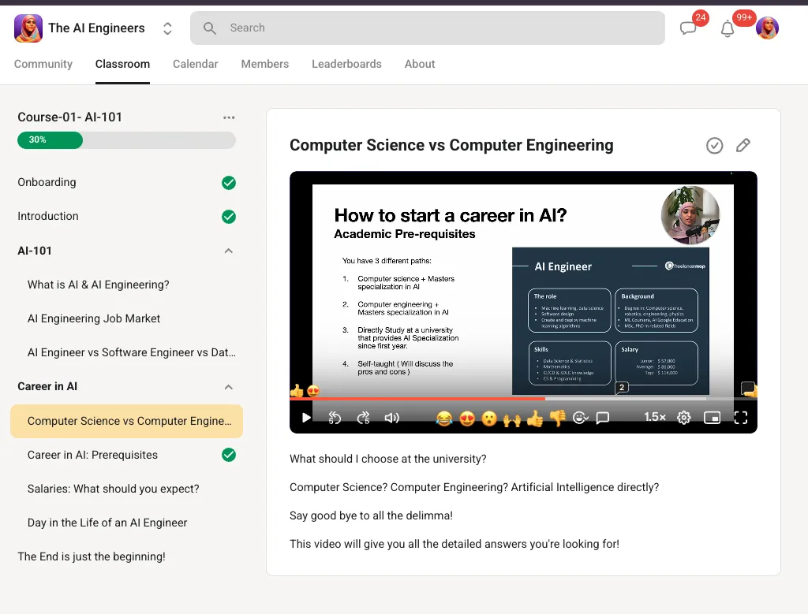Play the lesson video
Image resolution: width=808 pixels, height=614 pixels.
306,418
